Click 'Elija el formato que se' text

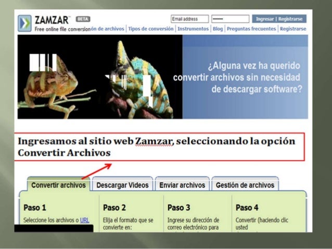[x=128, y=220]
